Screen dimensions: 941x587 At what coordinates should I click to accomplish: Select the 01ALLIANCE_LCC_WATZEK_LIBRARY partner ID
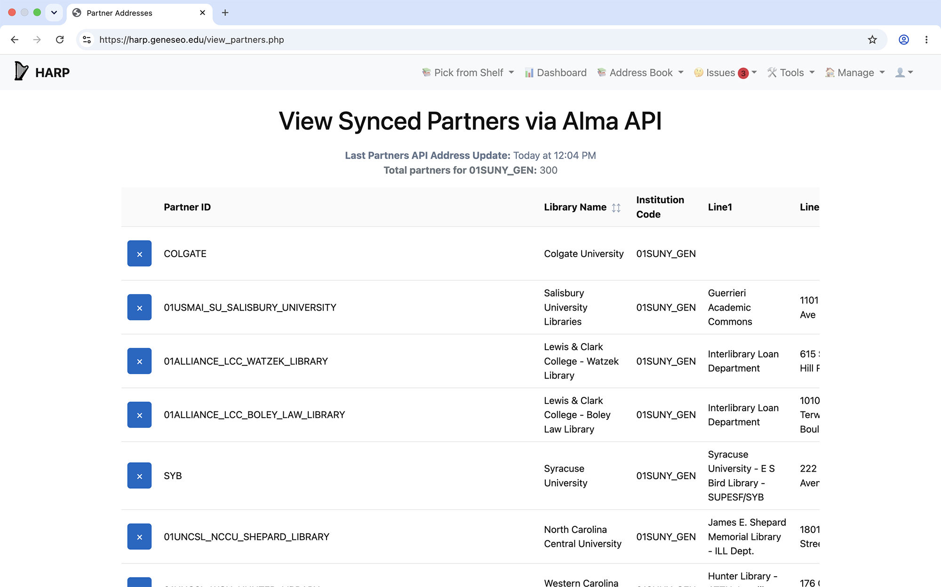(x=246, y=361)
